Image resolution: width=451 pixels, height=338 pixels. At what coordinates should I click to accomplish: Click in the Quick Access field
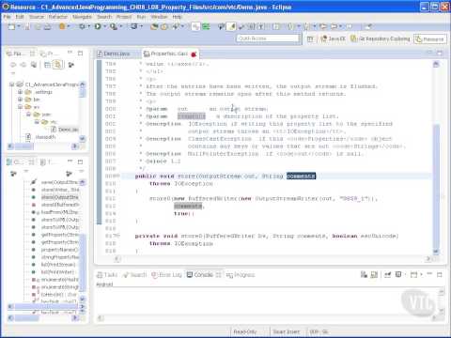coord(268,38)
